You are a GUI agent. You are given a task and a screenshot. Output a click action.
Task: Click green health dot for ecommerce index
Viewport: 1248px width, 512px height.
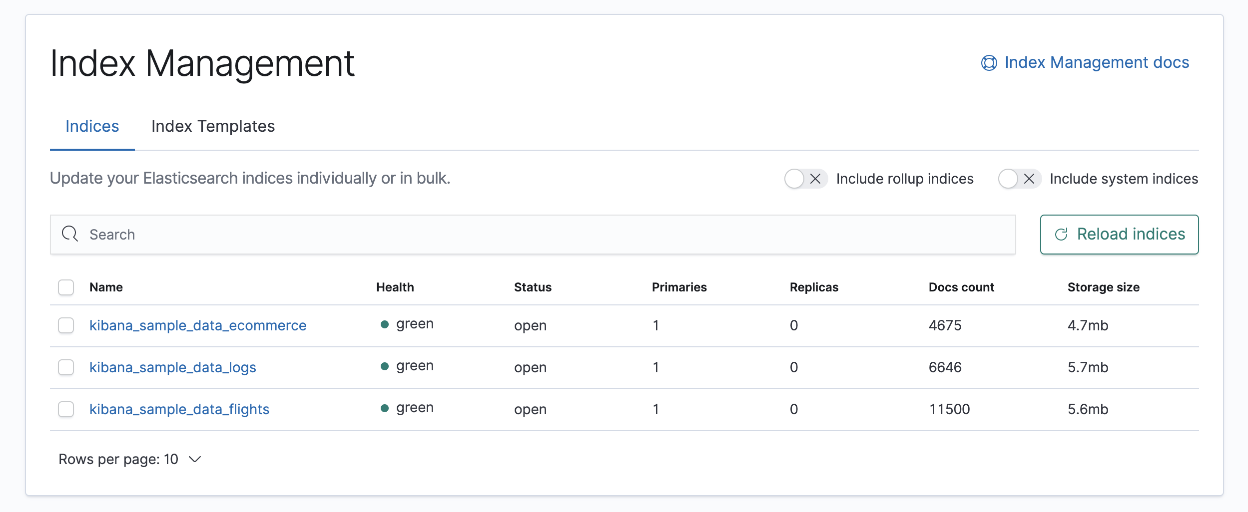(x=385, y=324)
